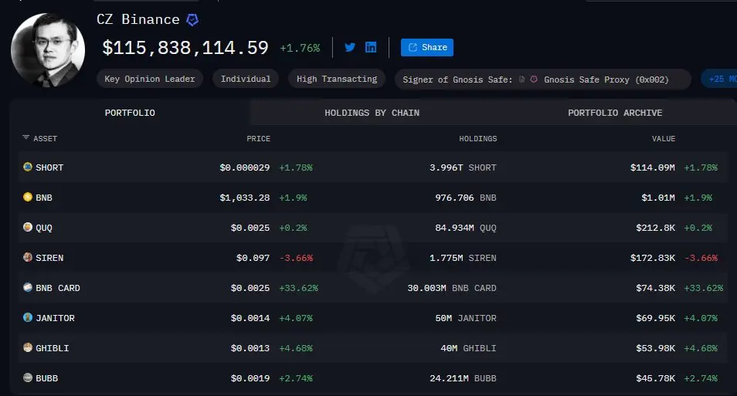Click the CZ Binance profile photo
The image size is (737, 396).
click(x=48, y=50)
